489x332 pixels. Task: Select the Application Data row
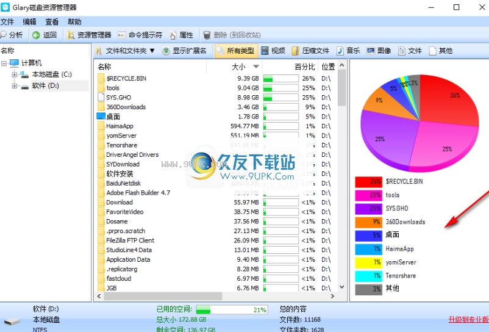pyautogui.click(x=216, y=259)
